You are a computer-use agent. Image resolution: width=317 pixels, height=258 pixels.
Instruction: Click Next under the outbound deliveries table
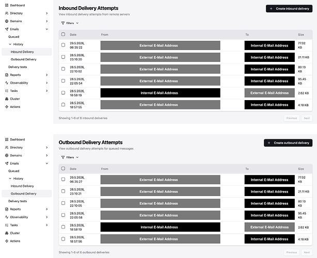tap(307, 252)
